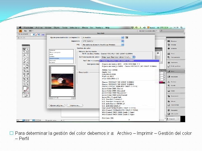Choose Adobe RGB (1998) profile
Viewport: 202px width, 151px height.
click(110, 70)
